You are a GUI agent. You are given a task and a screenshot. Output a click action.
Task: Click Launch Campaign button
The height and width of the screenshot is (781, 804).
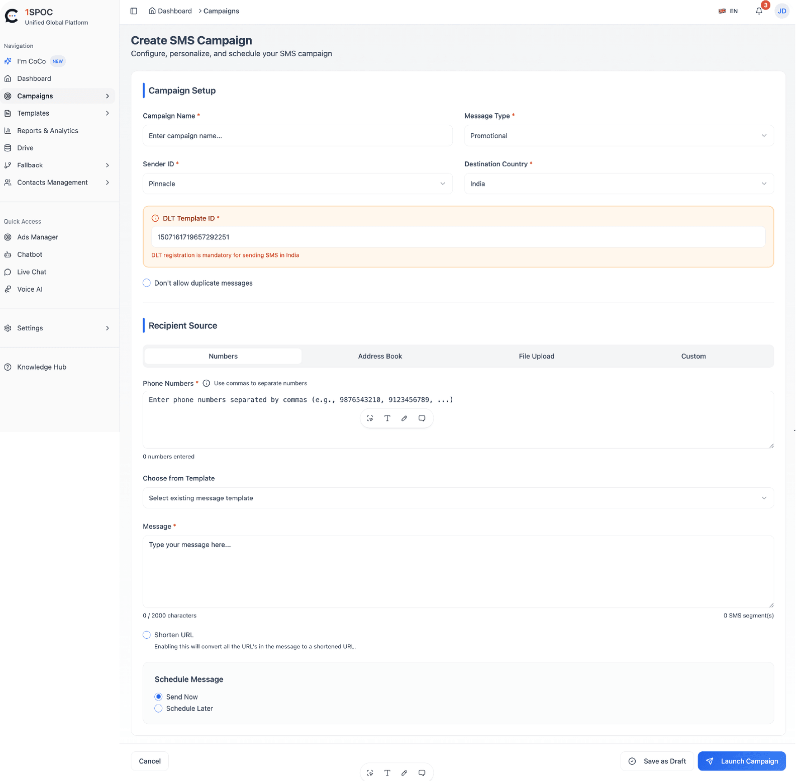742,761
